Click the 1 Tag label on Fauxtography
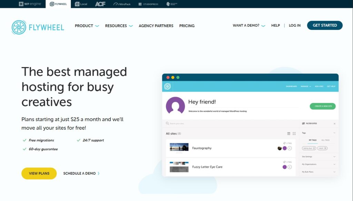Screen dimensions: 353x201 [288, 143]
